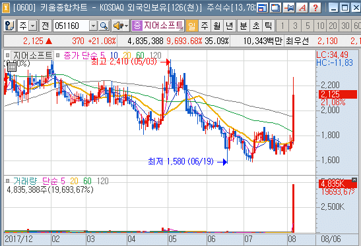Image resolution: width=361 pixels, height=246 pixels.
Task: Click the 2017/12 date axis label
Action: tap(19, 239)
